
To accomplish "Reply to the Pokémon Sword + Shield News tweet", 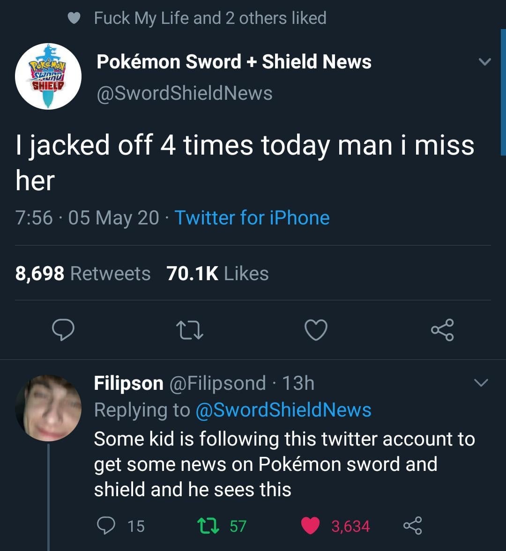I will coord(63,330).
